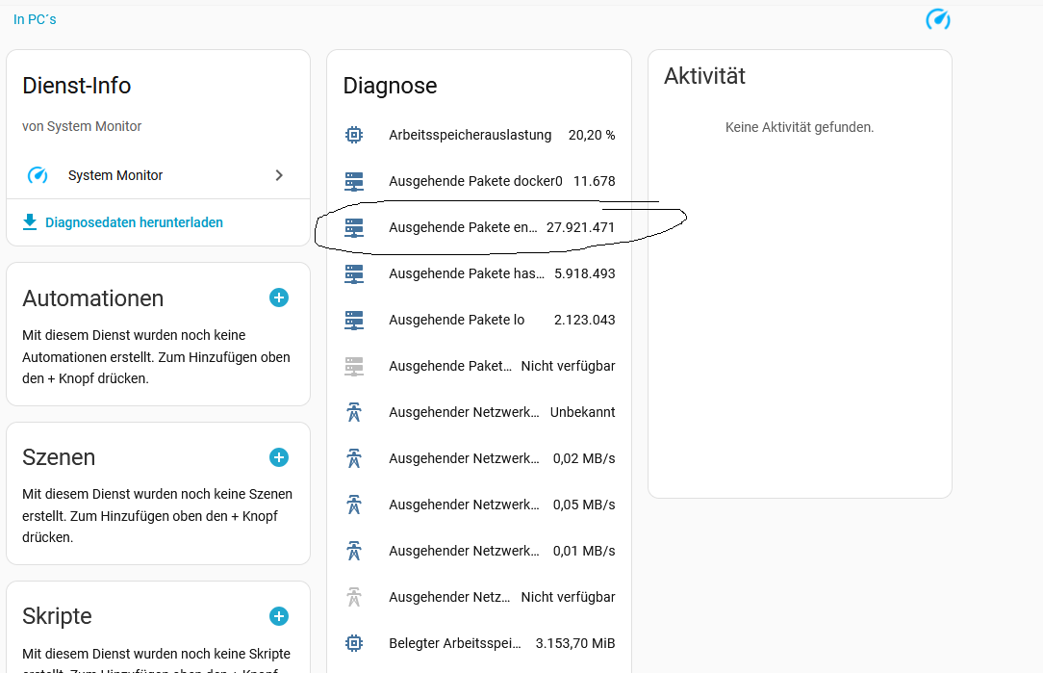Open the System Monitor integration row
The height and width of the screenshot is (673, 1043).
click(x=115, y=175)
